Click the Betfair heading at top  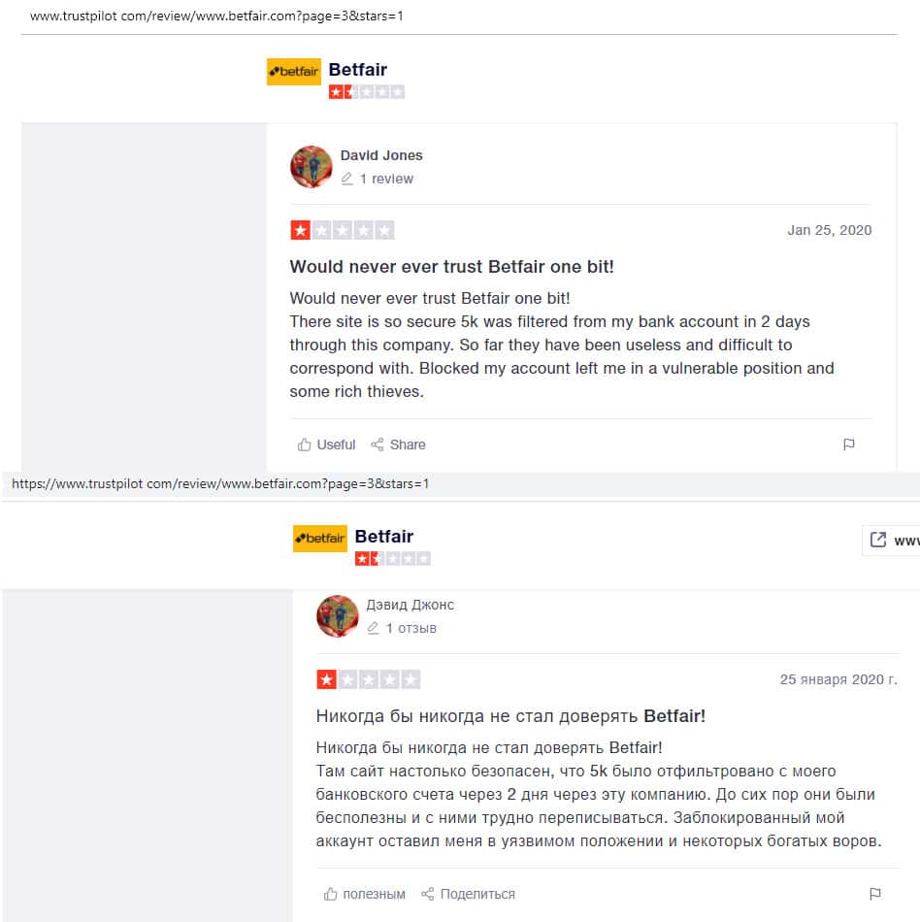coord(357,70)
